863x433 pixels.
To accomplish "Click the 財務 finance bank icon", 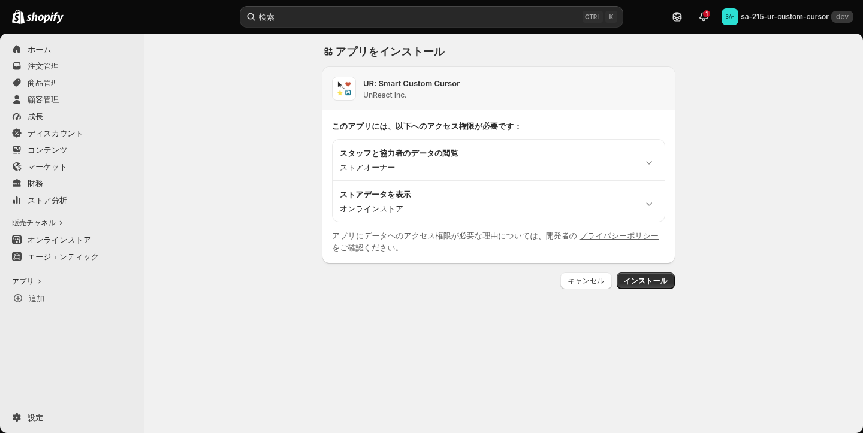I will click(x=17, y=183).
